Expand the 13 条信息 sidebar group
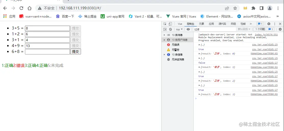This screenshot has height=131, width=284. (x=164, y=54)
